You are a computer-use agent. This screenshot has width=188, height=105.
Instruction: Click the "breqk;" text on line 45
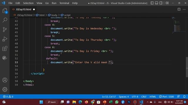(55, 32)
